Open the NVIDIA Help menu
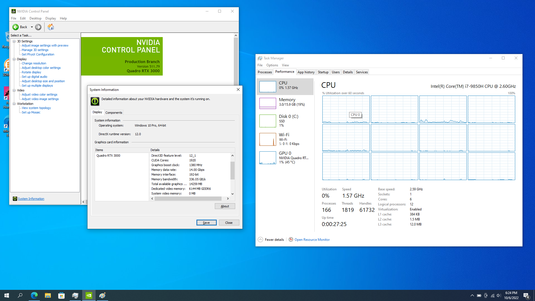Viewport: 535px width, 301px height. (x=63, y=18)
